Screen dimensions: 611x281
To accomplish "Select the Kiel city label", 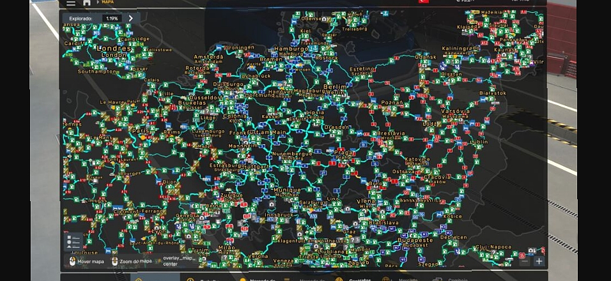I will (x=306, y=31).
